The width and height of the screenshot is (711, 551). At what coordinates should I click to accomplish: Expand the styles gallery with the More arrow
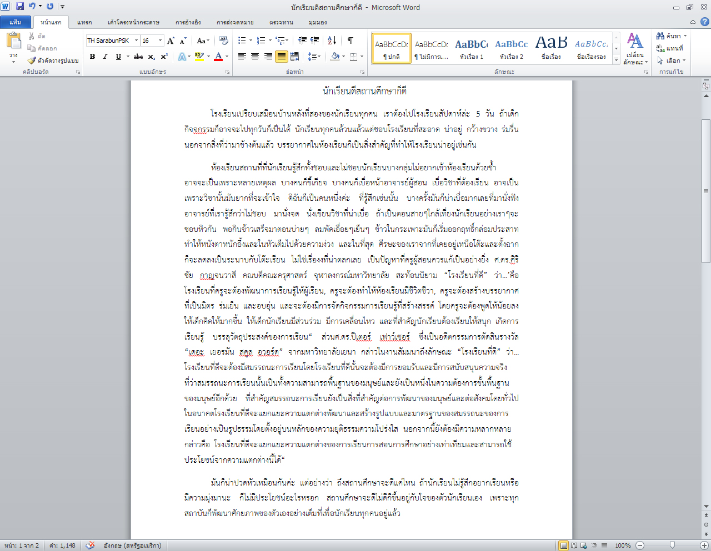point(616,60)
